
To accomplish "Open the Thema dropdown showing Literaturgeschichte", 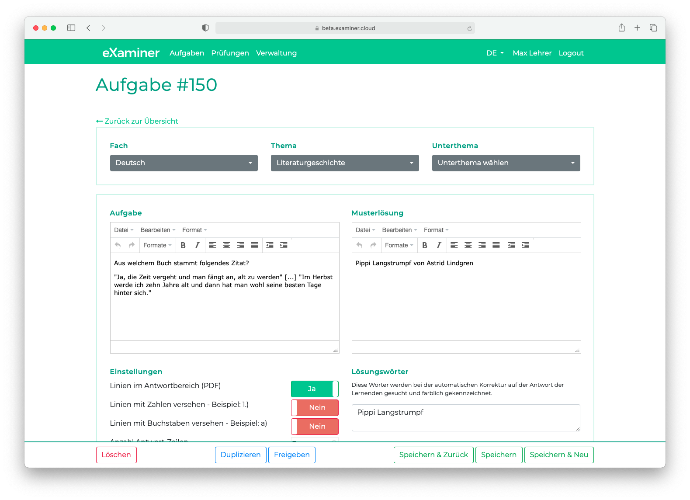I will point(345,163).
